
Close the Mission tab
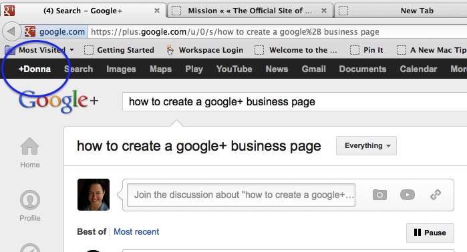pyautogui.click(x=324, y=11)
